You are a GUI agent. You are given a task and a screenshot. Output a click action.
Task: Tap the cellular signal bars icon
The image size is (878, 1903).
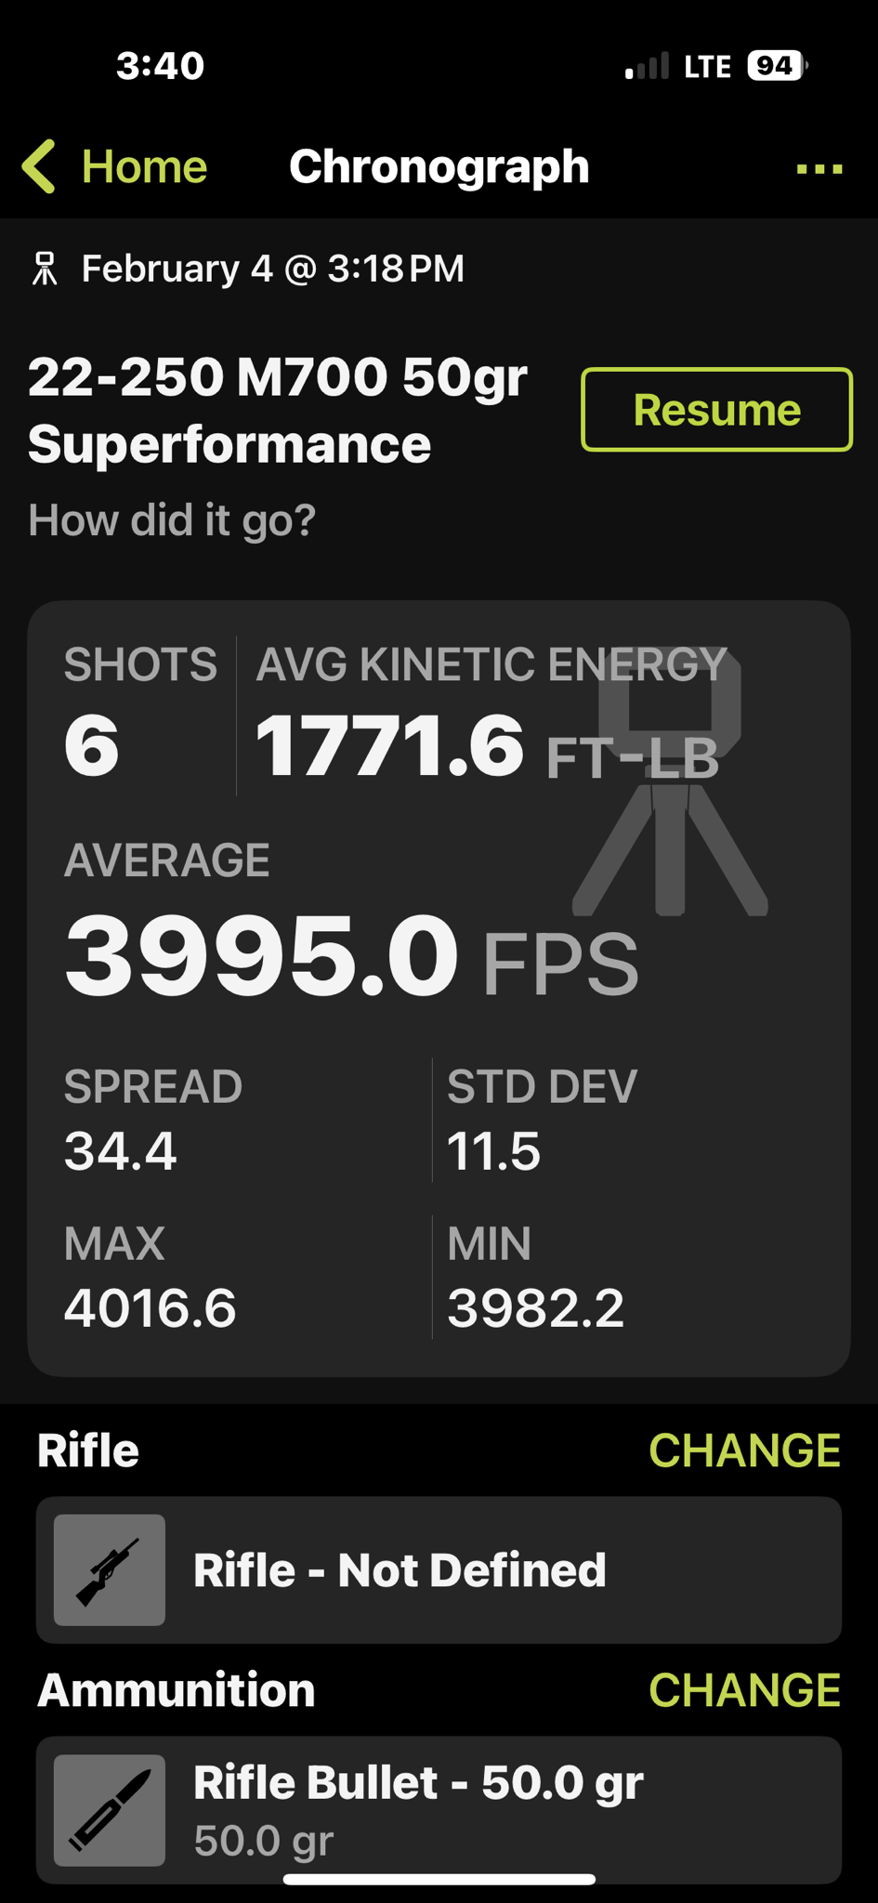point(647,66)
